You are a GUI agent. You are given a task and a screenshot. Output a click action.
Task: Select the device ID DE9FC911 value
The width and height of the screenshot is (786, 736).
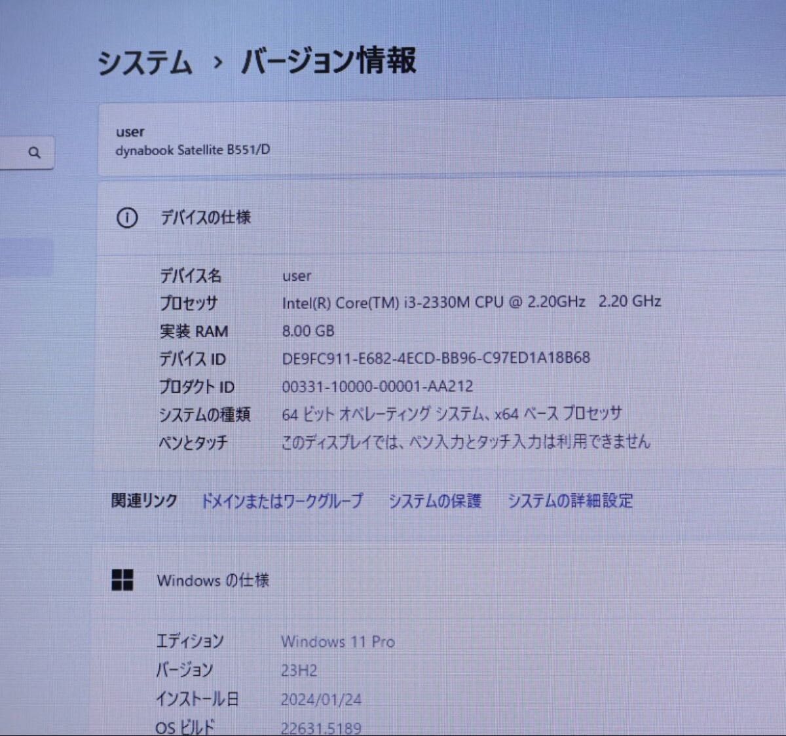pos(436,358)
